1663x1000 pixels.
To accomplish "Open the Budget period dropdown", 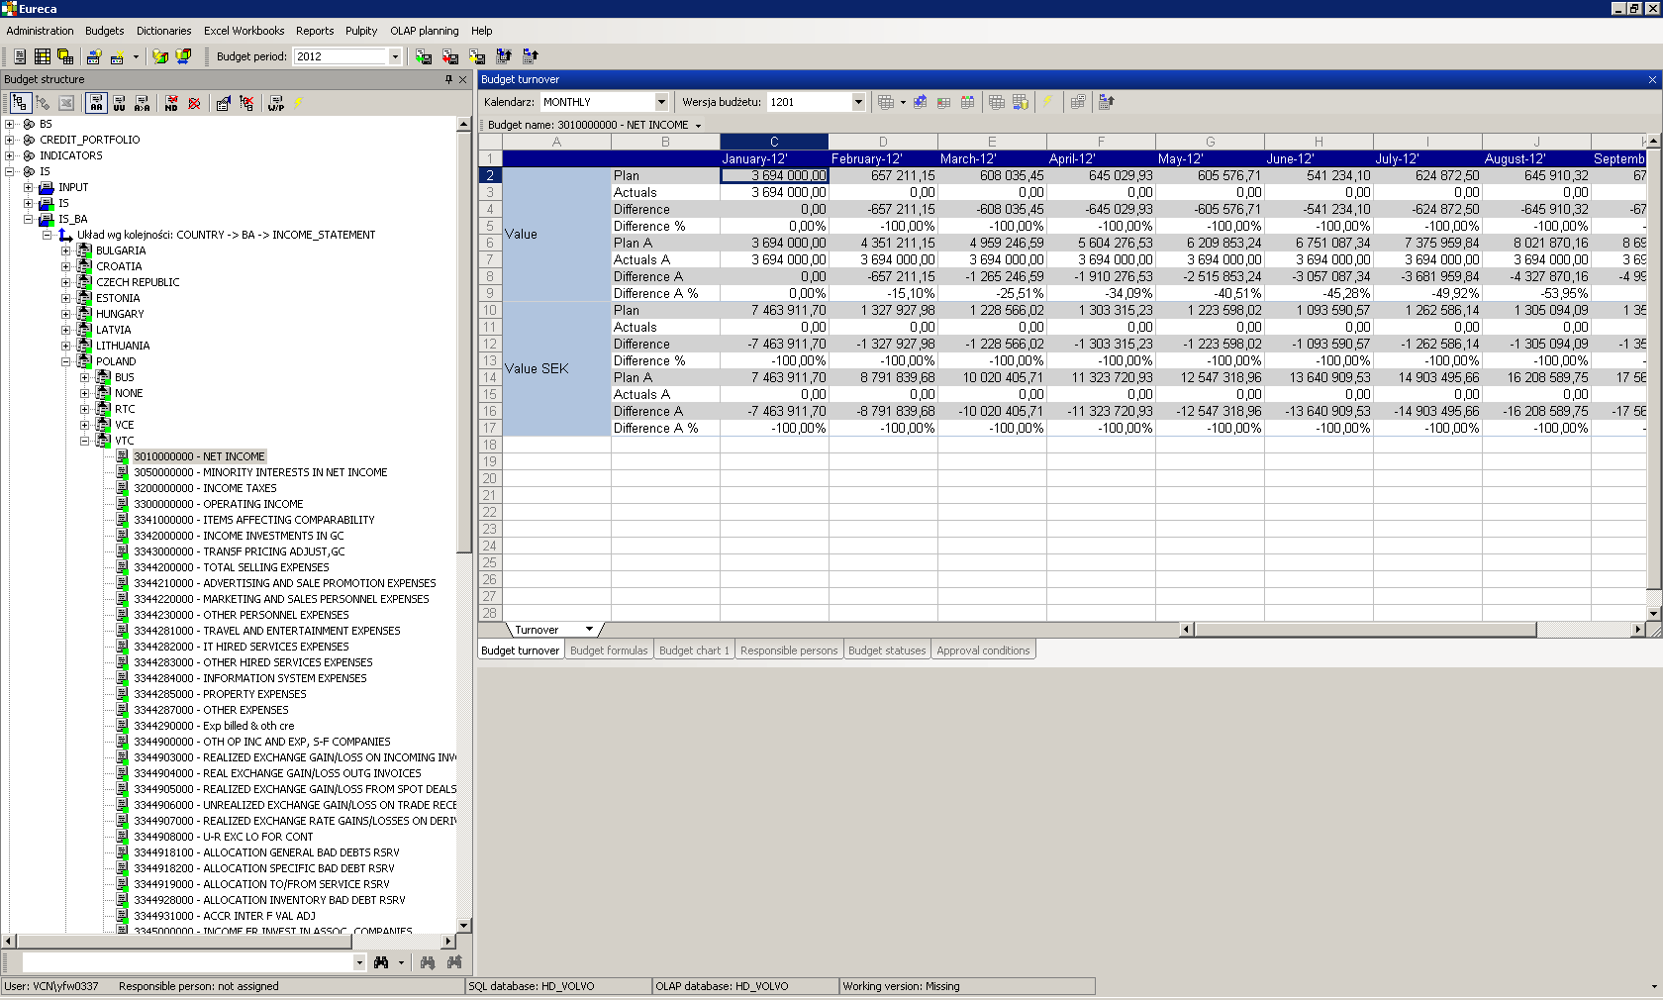I will click(x=395, y=56).
